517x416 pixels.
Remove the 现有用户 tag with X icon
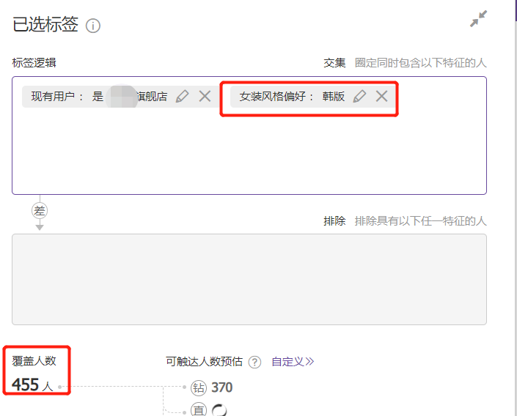click(x=205, y=96)
